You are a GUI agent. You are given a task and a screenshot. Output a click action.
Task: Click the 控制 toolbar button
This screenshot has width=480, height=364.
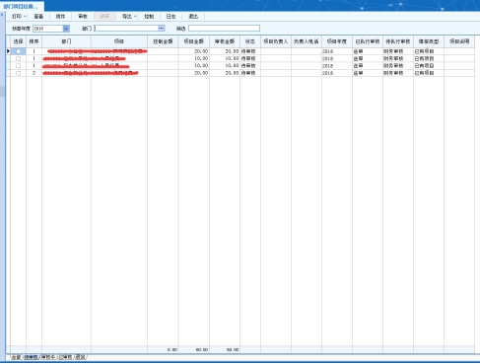[149, 17]
